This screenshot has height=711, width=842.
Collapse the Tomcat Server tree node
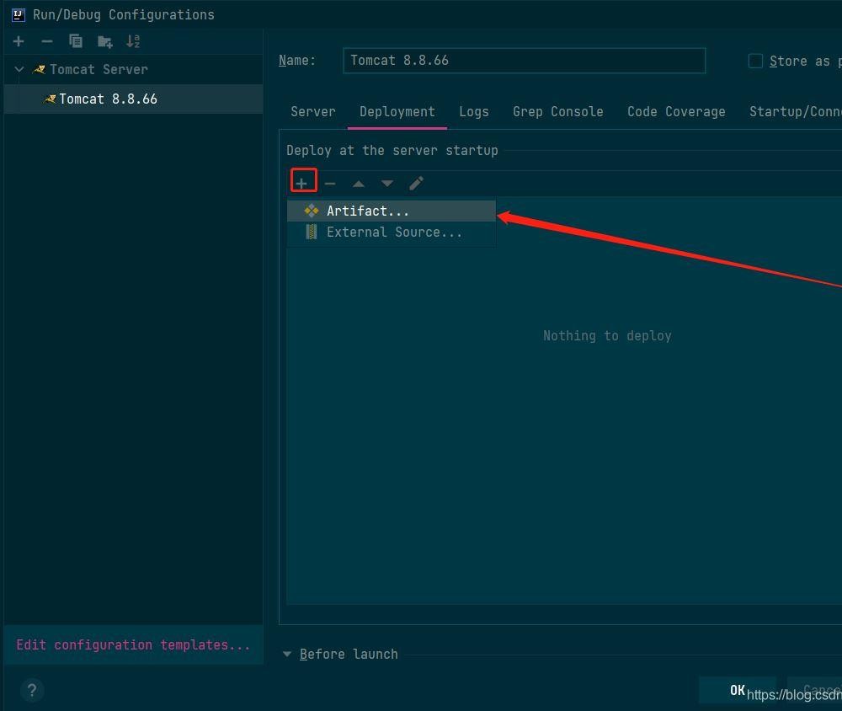(x=19, y=69)
